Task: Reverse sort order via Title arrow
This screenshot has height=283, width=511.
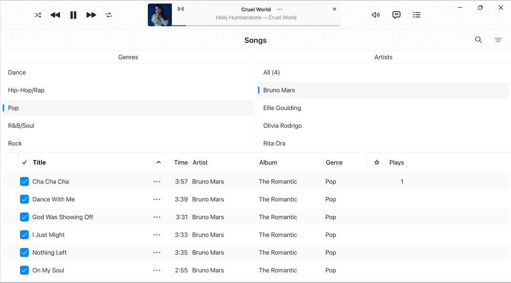Action: pyautogui.click(x=159, y=162)
